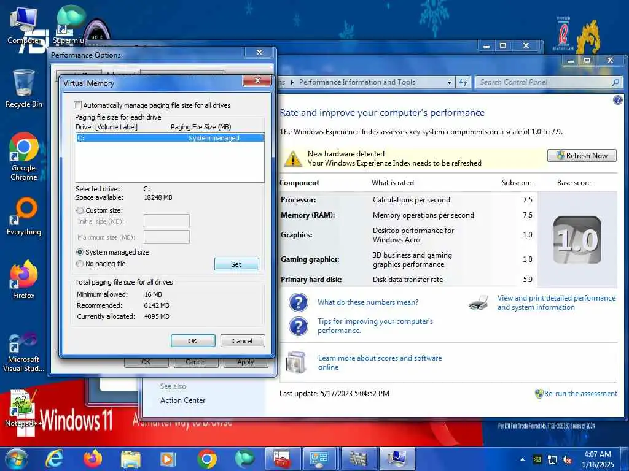Open the Control Panel help icon

618,100
